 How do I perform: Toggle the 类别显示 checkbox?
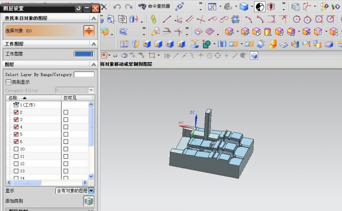9,82
